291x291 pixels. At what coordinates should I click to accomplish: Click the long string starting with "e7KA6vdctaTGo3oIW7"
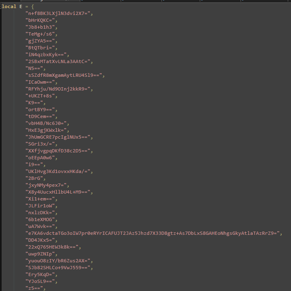tap(153, 233)
